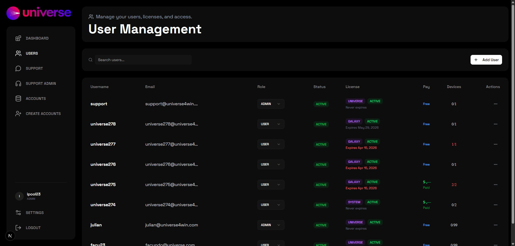
Task: Click the Create Accounts user-plus icon
Action: (18, 114)
